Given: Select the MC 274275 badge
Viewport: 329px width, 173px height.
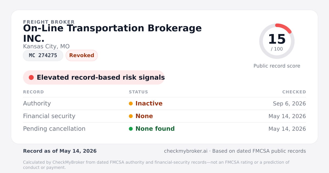Looking at the screenshot, I should point(43,55).
